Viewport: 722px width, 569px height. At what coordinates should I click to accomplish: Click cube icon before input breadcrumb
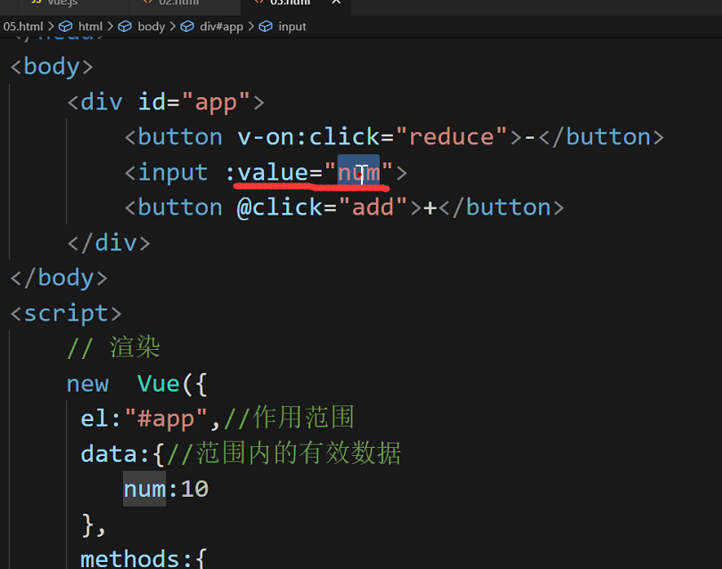[x=266, y=26]
